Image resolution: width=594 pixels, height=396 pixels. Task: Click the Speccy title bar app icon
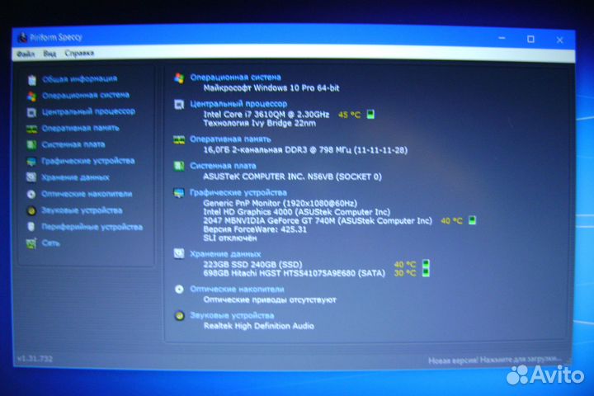pyautogui.click(x=23, y=37)
